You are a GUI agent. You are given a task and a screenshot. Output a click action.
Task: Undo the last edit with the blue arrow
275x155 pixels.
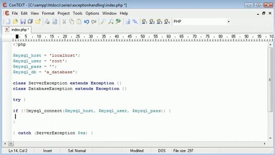[x=86, y=22]
